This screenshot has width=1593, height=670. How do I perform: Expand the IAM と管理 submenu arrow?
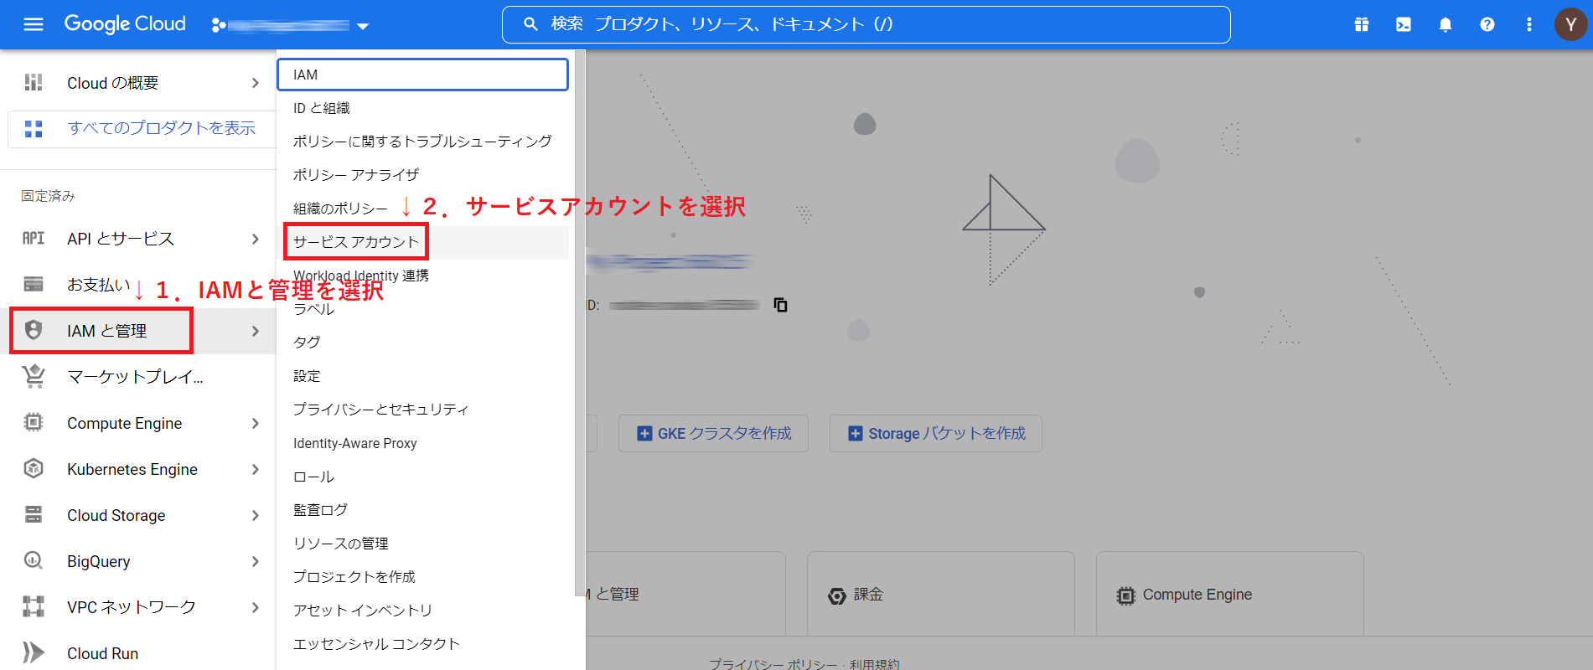coord(256,331)
